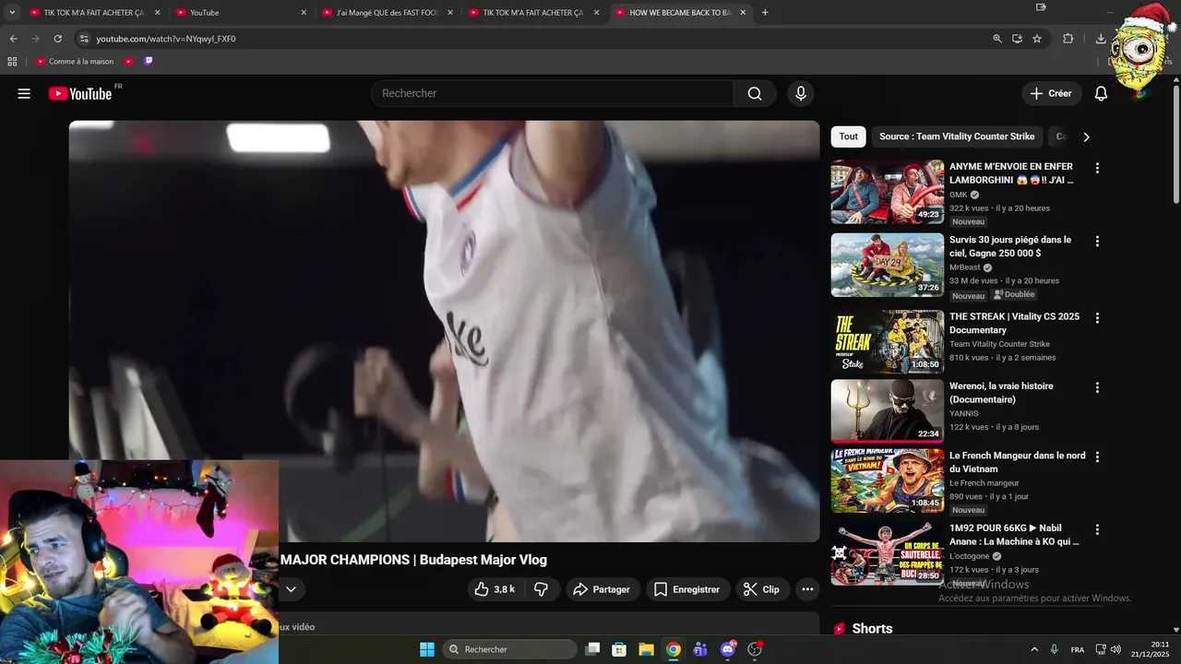The width and height of the screenshot is (1181, 664).
Task: Open options menu for ANYME M'ENVOIE EN ENFER video
Action: (x=1097, y=168)
